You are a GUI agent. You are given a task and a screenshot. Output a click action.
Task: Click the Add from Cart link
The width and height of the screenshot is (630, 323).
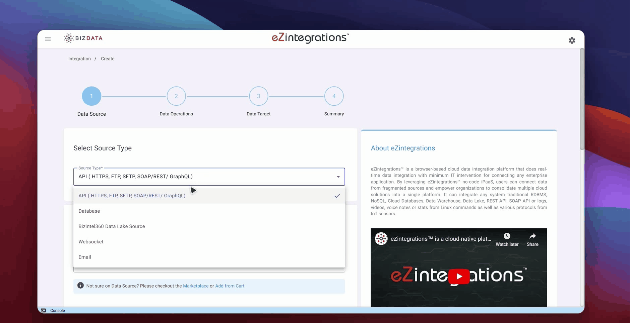tap(230, 286)
